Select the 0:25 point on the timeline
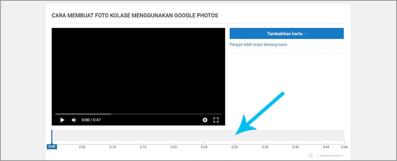Viewport: 397px width, 161px height. [x=204, y=147]
